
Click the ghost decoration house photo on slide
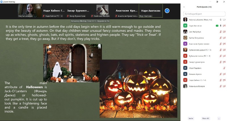coord(72,63)
